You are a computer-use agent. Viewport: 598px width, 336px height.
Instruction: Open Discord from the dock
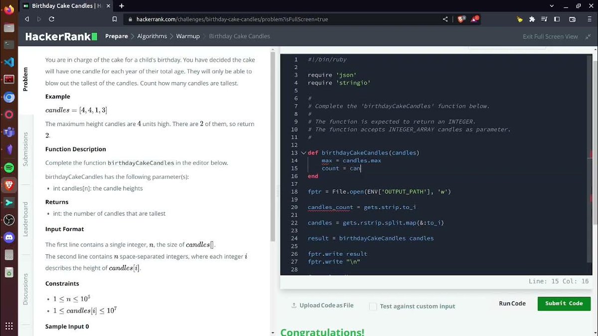pyautogui.click(x=8, y=237)
